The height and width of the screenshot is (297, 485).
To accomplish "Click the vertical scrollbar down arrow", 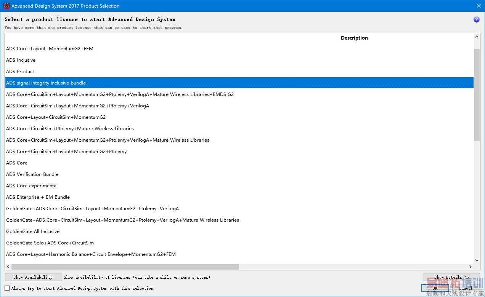I will tap(477, 260).
